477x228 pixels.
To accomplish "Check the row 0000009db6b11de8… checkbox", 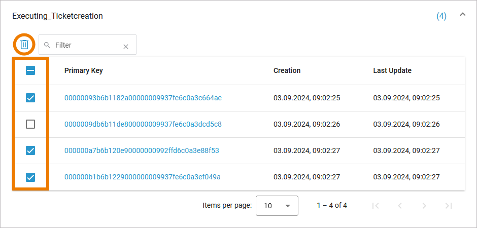I will tap(30, 124).
